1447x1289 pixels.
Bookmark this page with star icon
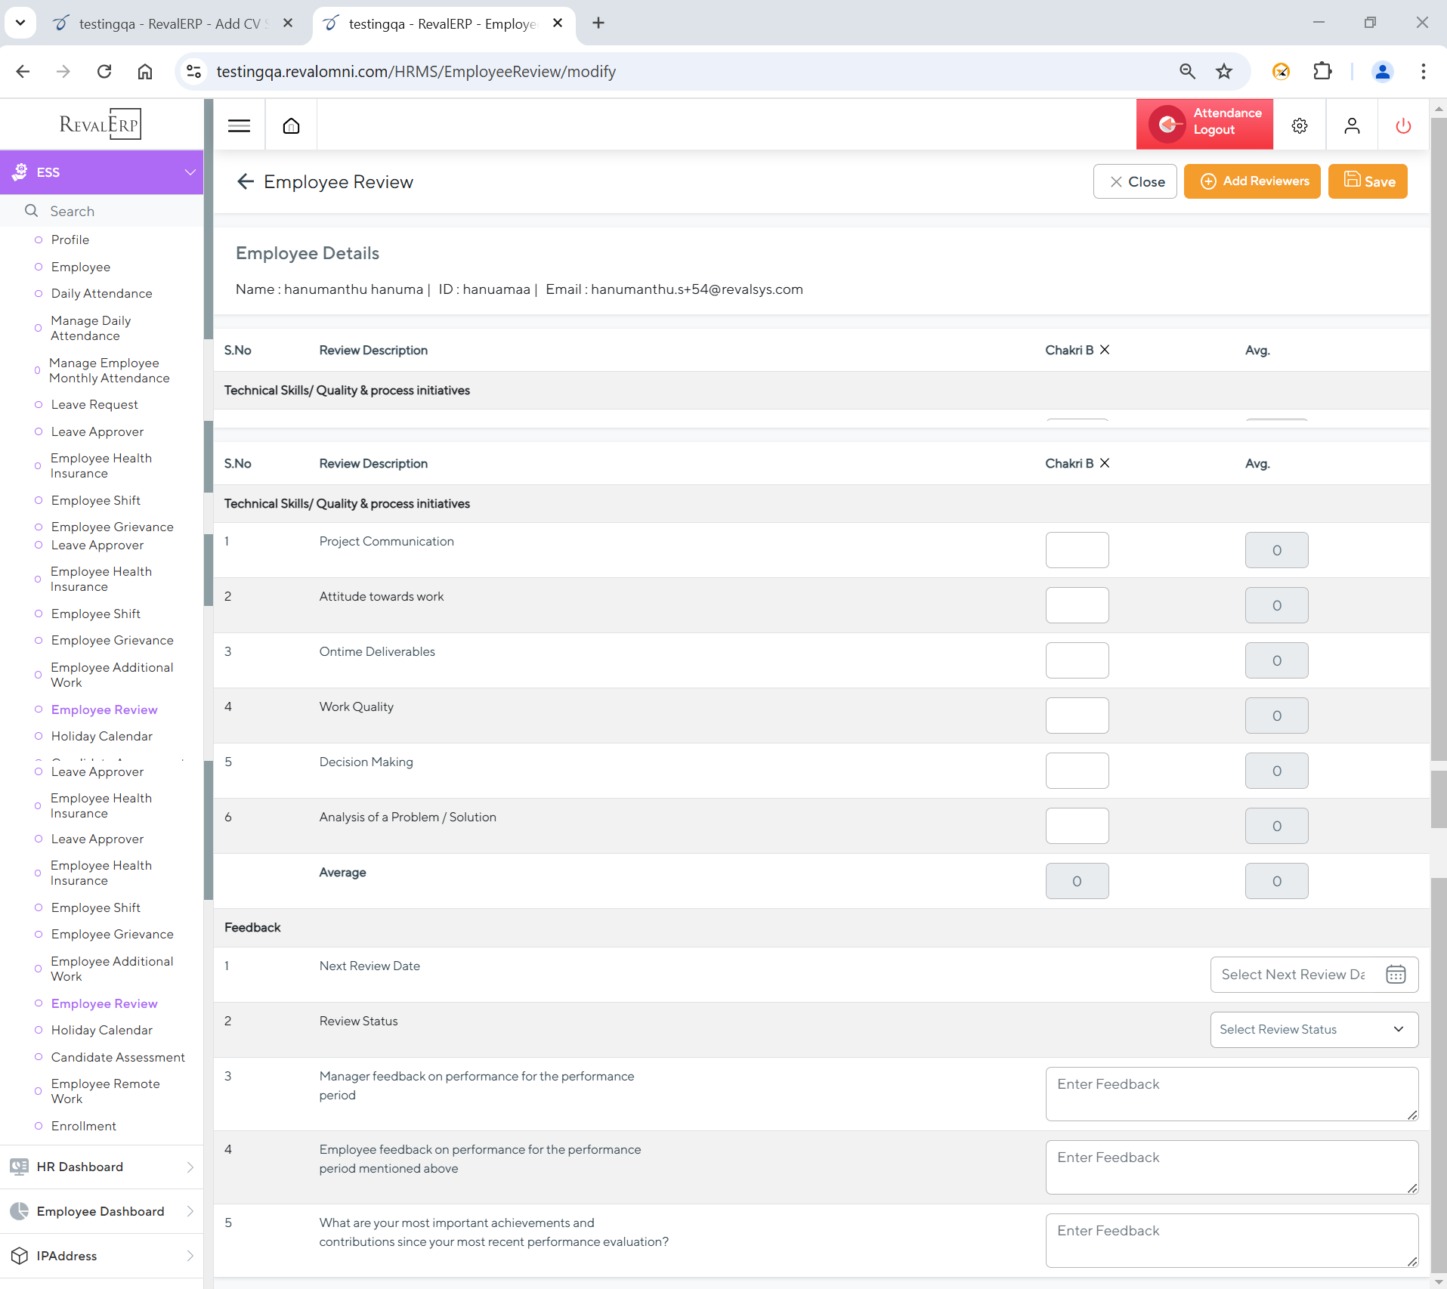tap(1223, 72)
